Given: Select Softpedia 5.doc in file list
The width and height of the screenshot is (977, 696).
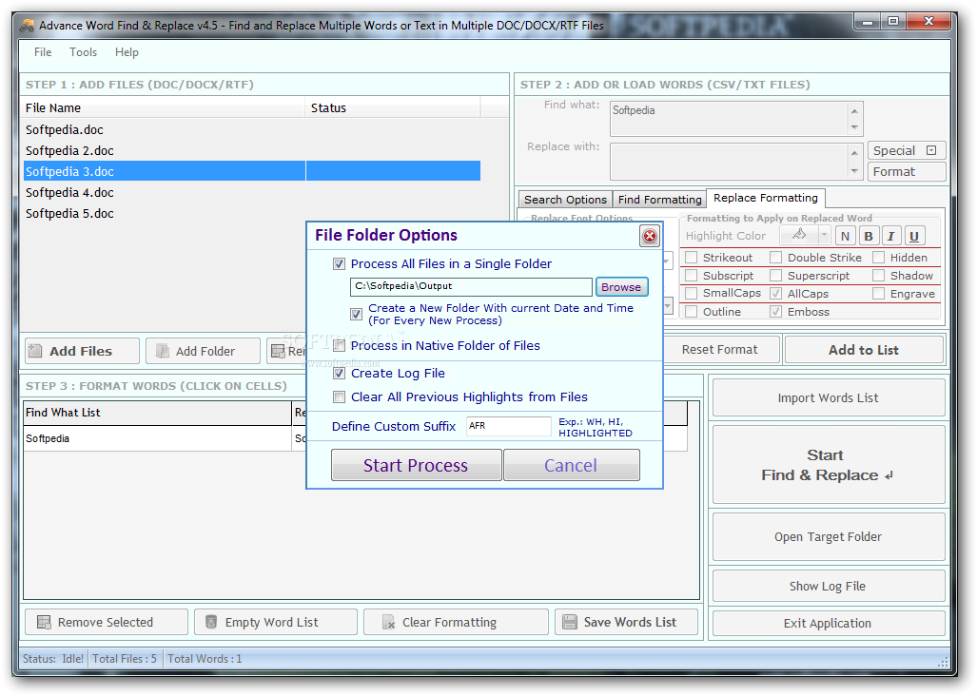Looking at the screenshot, I should (x=252, y=214).
